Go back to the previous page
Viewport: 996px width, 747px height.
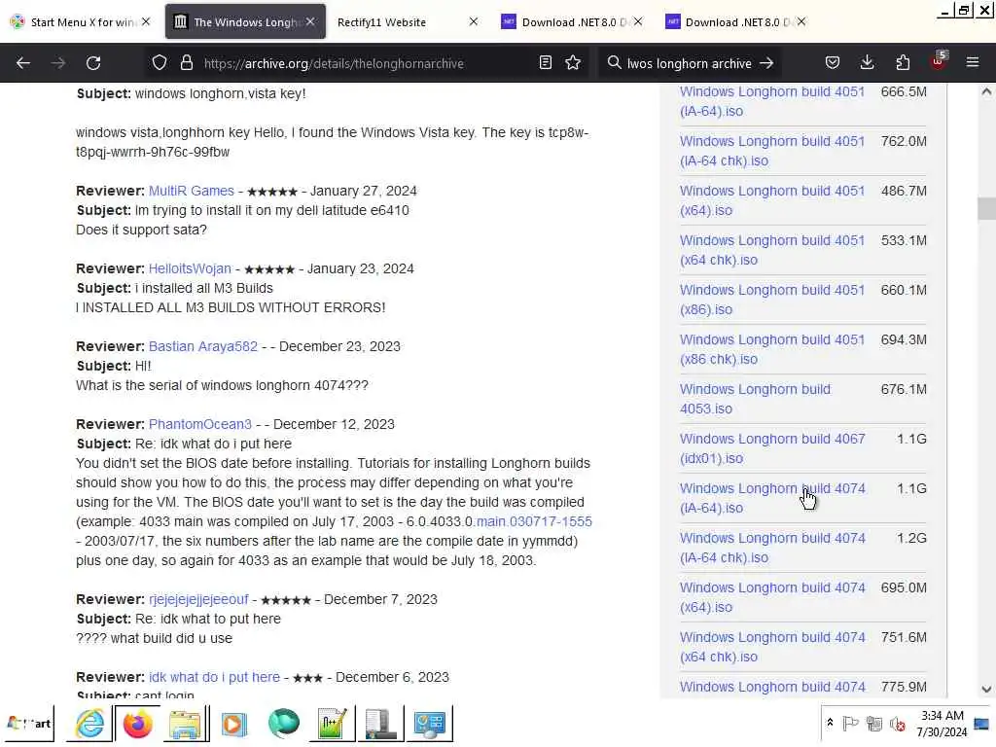[x=23, y=63]
